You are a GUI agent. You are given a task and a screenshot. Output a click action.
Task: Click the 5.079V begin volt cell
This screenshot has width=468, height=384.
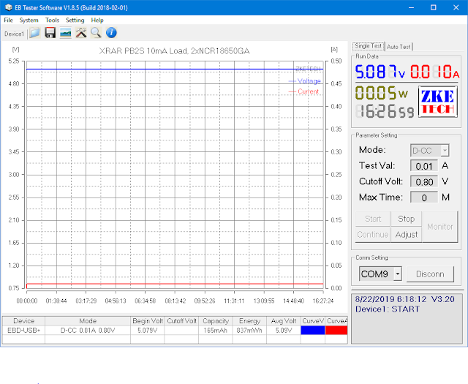pos(148,331)
